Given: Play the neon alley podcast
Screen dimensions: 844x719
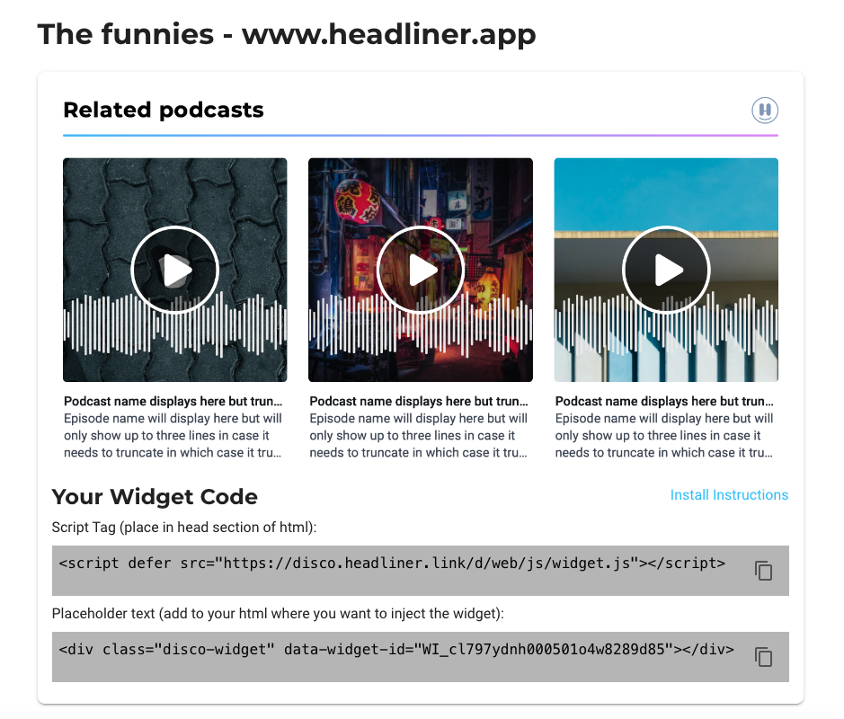Looking at the screenshot, I should (421, 270).
